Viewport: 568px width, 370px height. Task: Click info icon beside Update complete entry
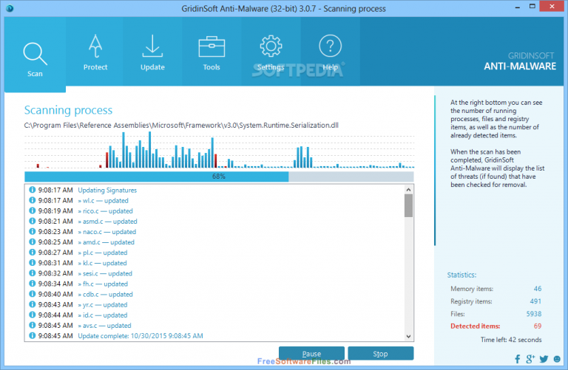(33, 335)
